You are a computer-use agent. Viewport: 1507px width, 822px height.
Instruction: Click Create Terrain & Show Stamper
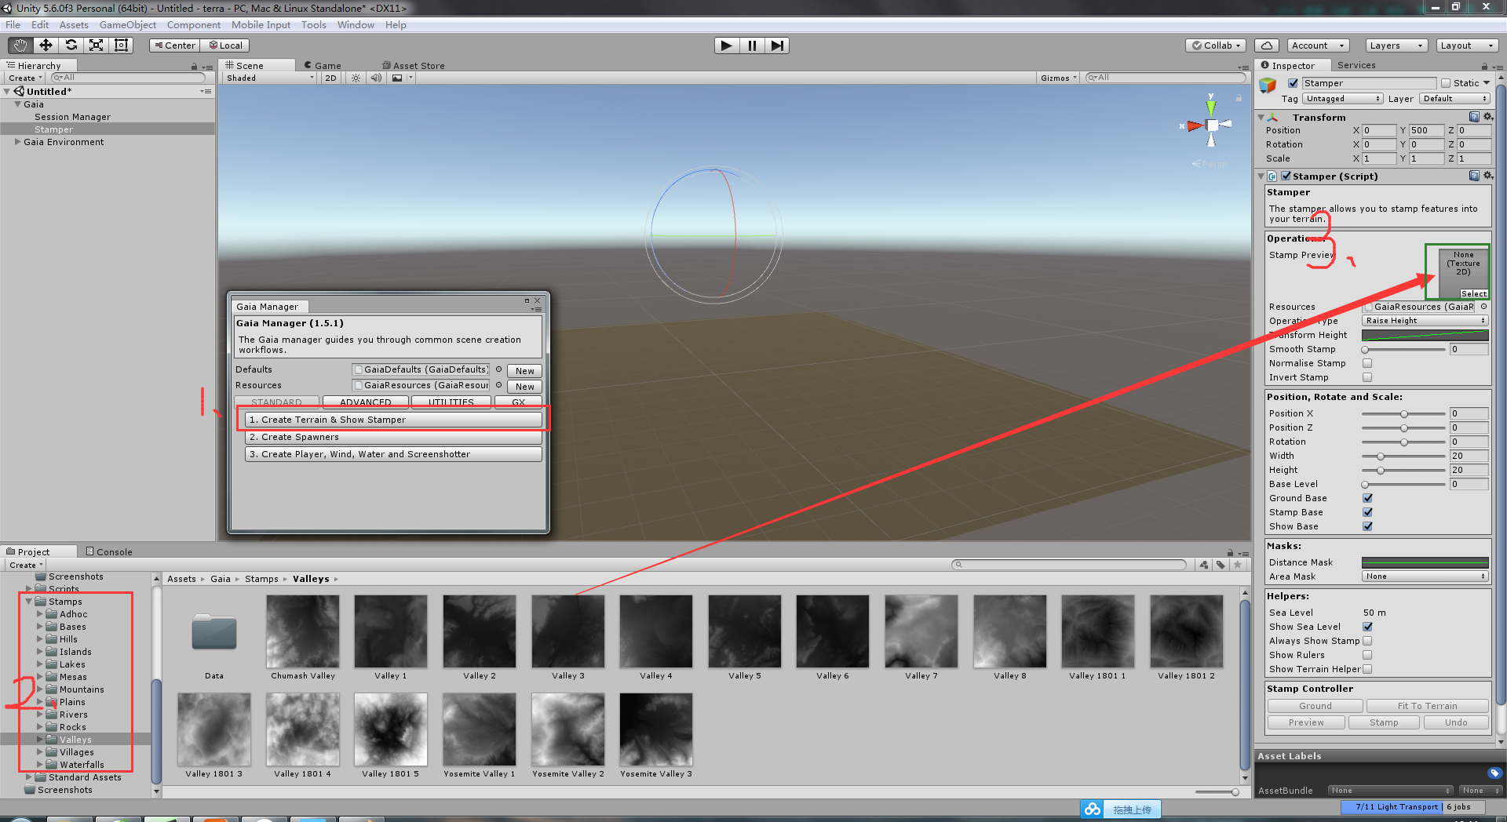click(392, 420)
